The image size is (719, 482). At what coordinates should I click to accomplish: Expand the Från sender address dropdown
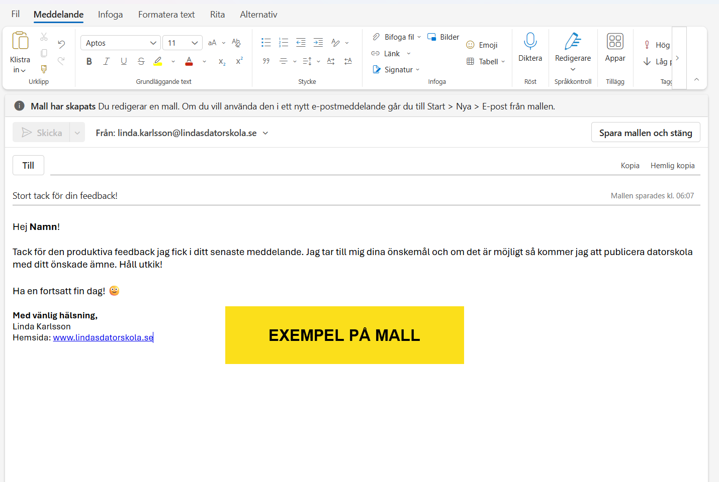coord(265,133)
